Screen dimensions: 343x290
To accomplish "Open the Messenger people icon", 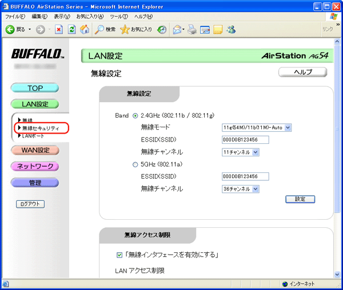I will (231, 29).
